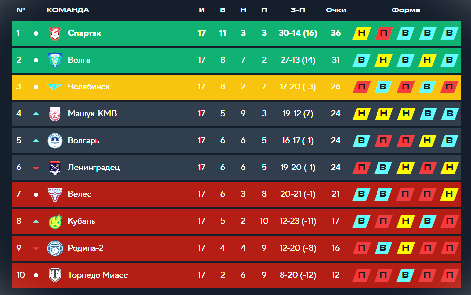
Task: Click the Родина-2 team crest
Action: point(54,248)
